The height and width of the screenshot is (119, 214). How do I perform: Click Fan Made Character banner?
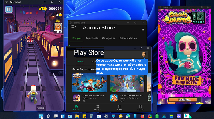coord(187,80)
